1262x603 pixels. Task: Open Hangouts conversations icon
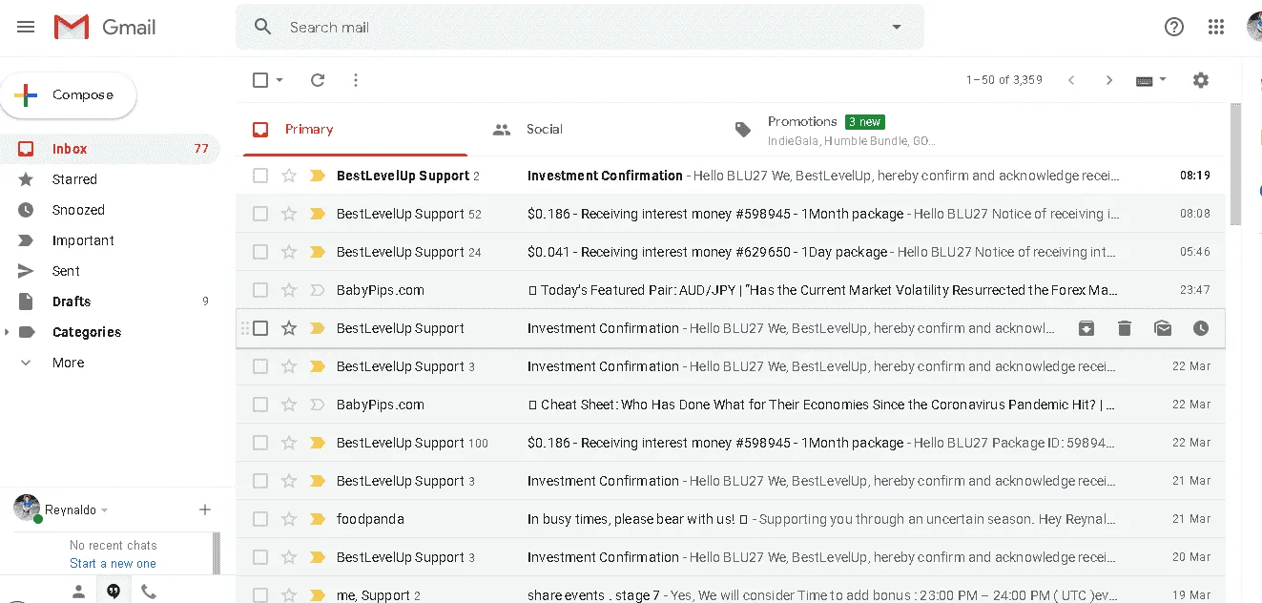click(x=114, y=592)
